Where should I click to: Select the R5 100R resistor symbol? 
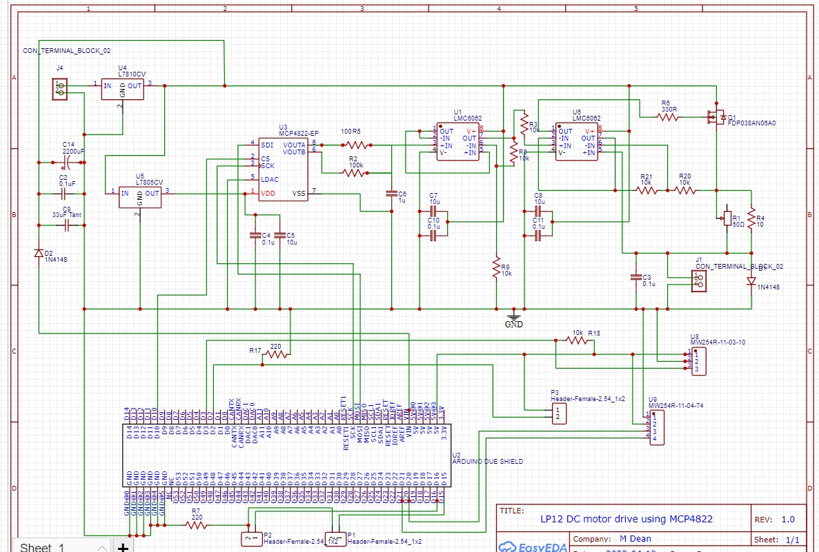(357, 145)
